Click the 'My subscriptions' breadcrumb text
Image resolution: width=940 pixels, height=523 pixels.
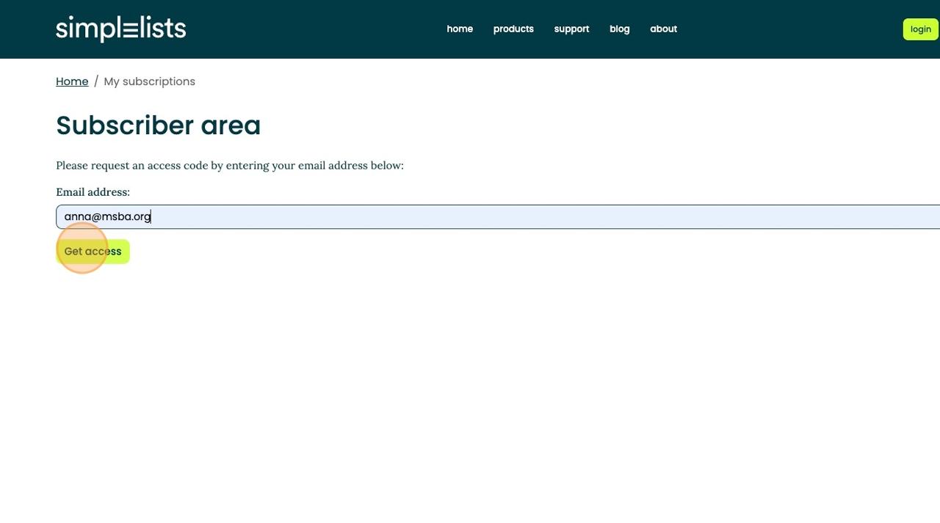tap(149, 81)
